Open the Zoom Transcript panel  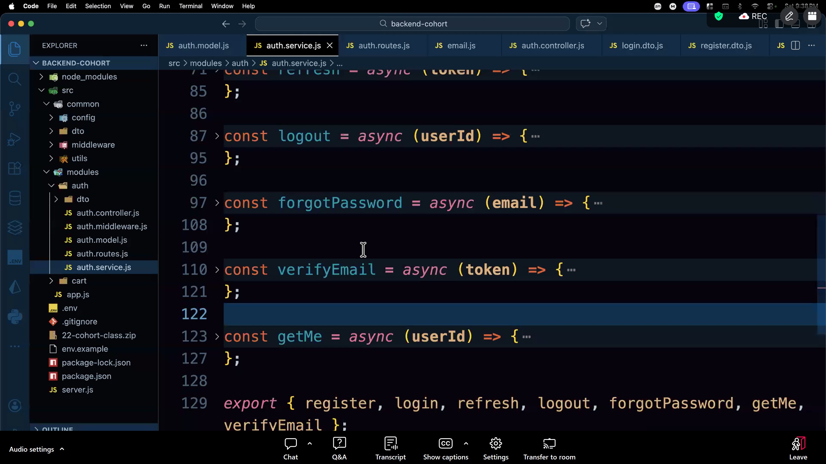(390, 448)
